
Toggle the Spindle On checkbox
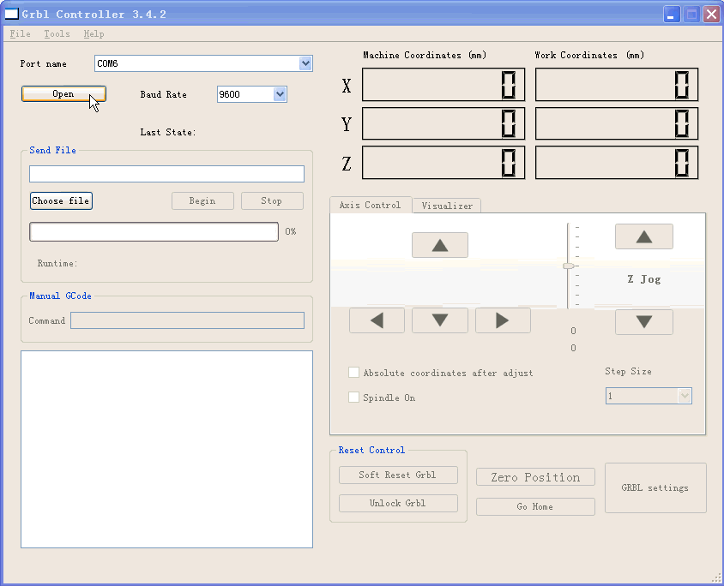353,397
